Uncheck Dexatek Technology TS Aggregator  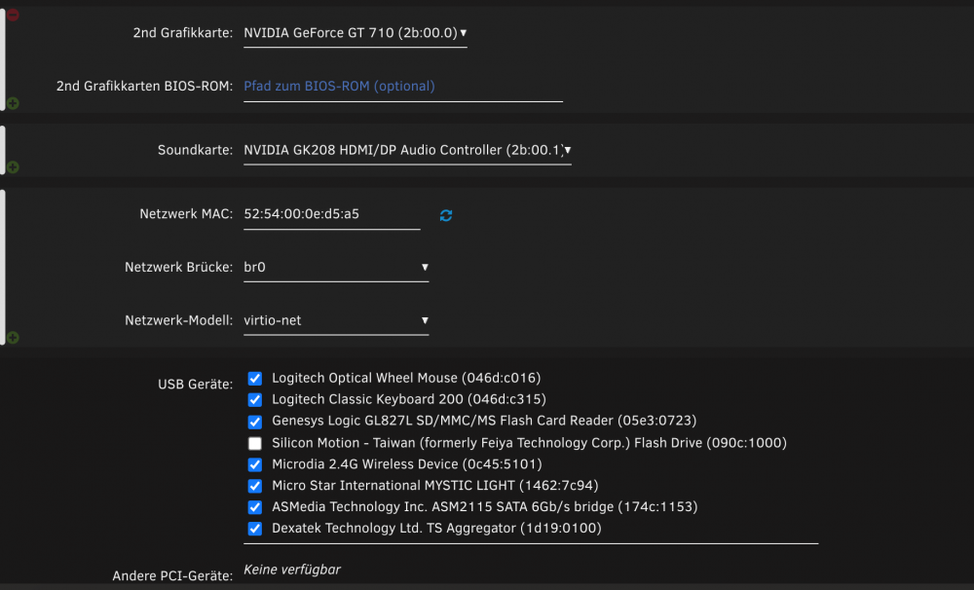click(254, 528)
